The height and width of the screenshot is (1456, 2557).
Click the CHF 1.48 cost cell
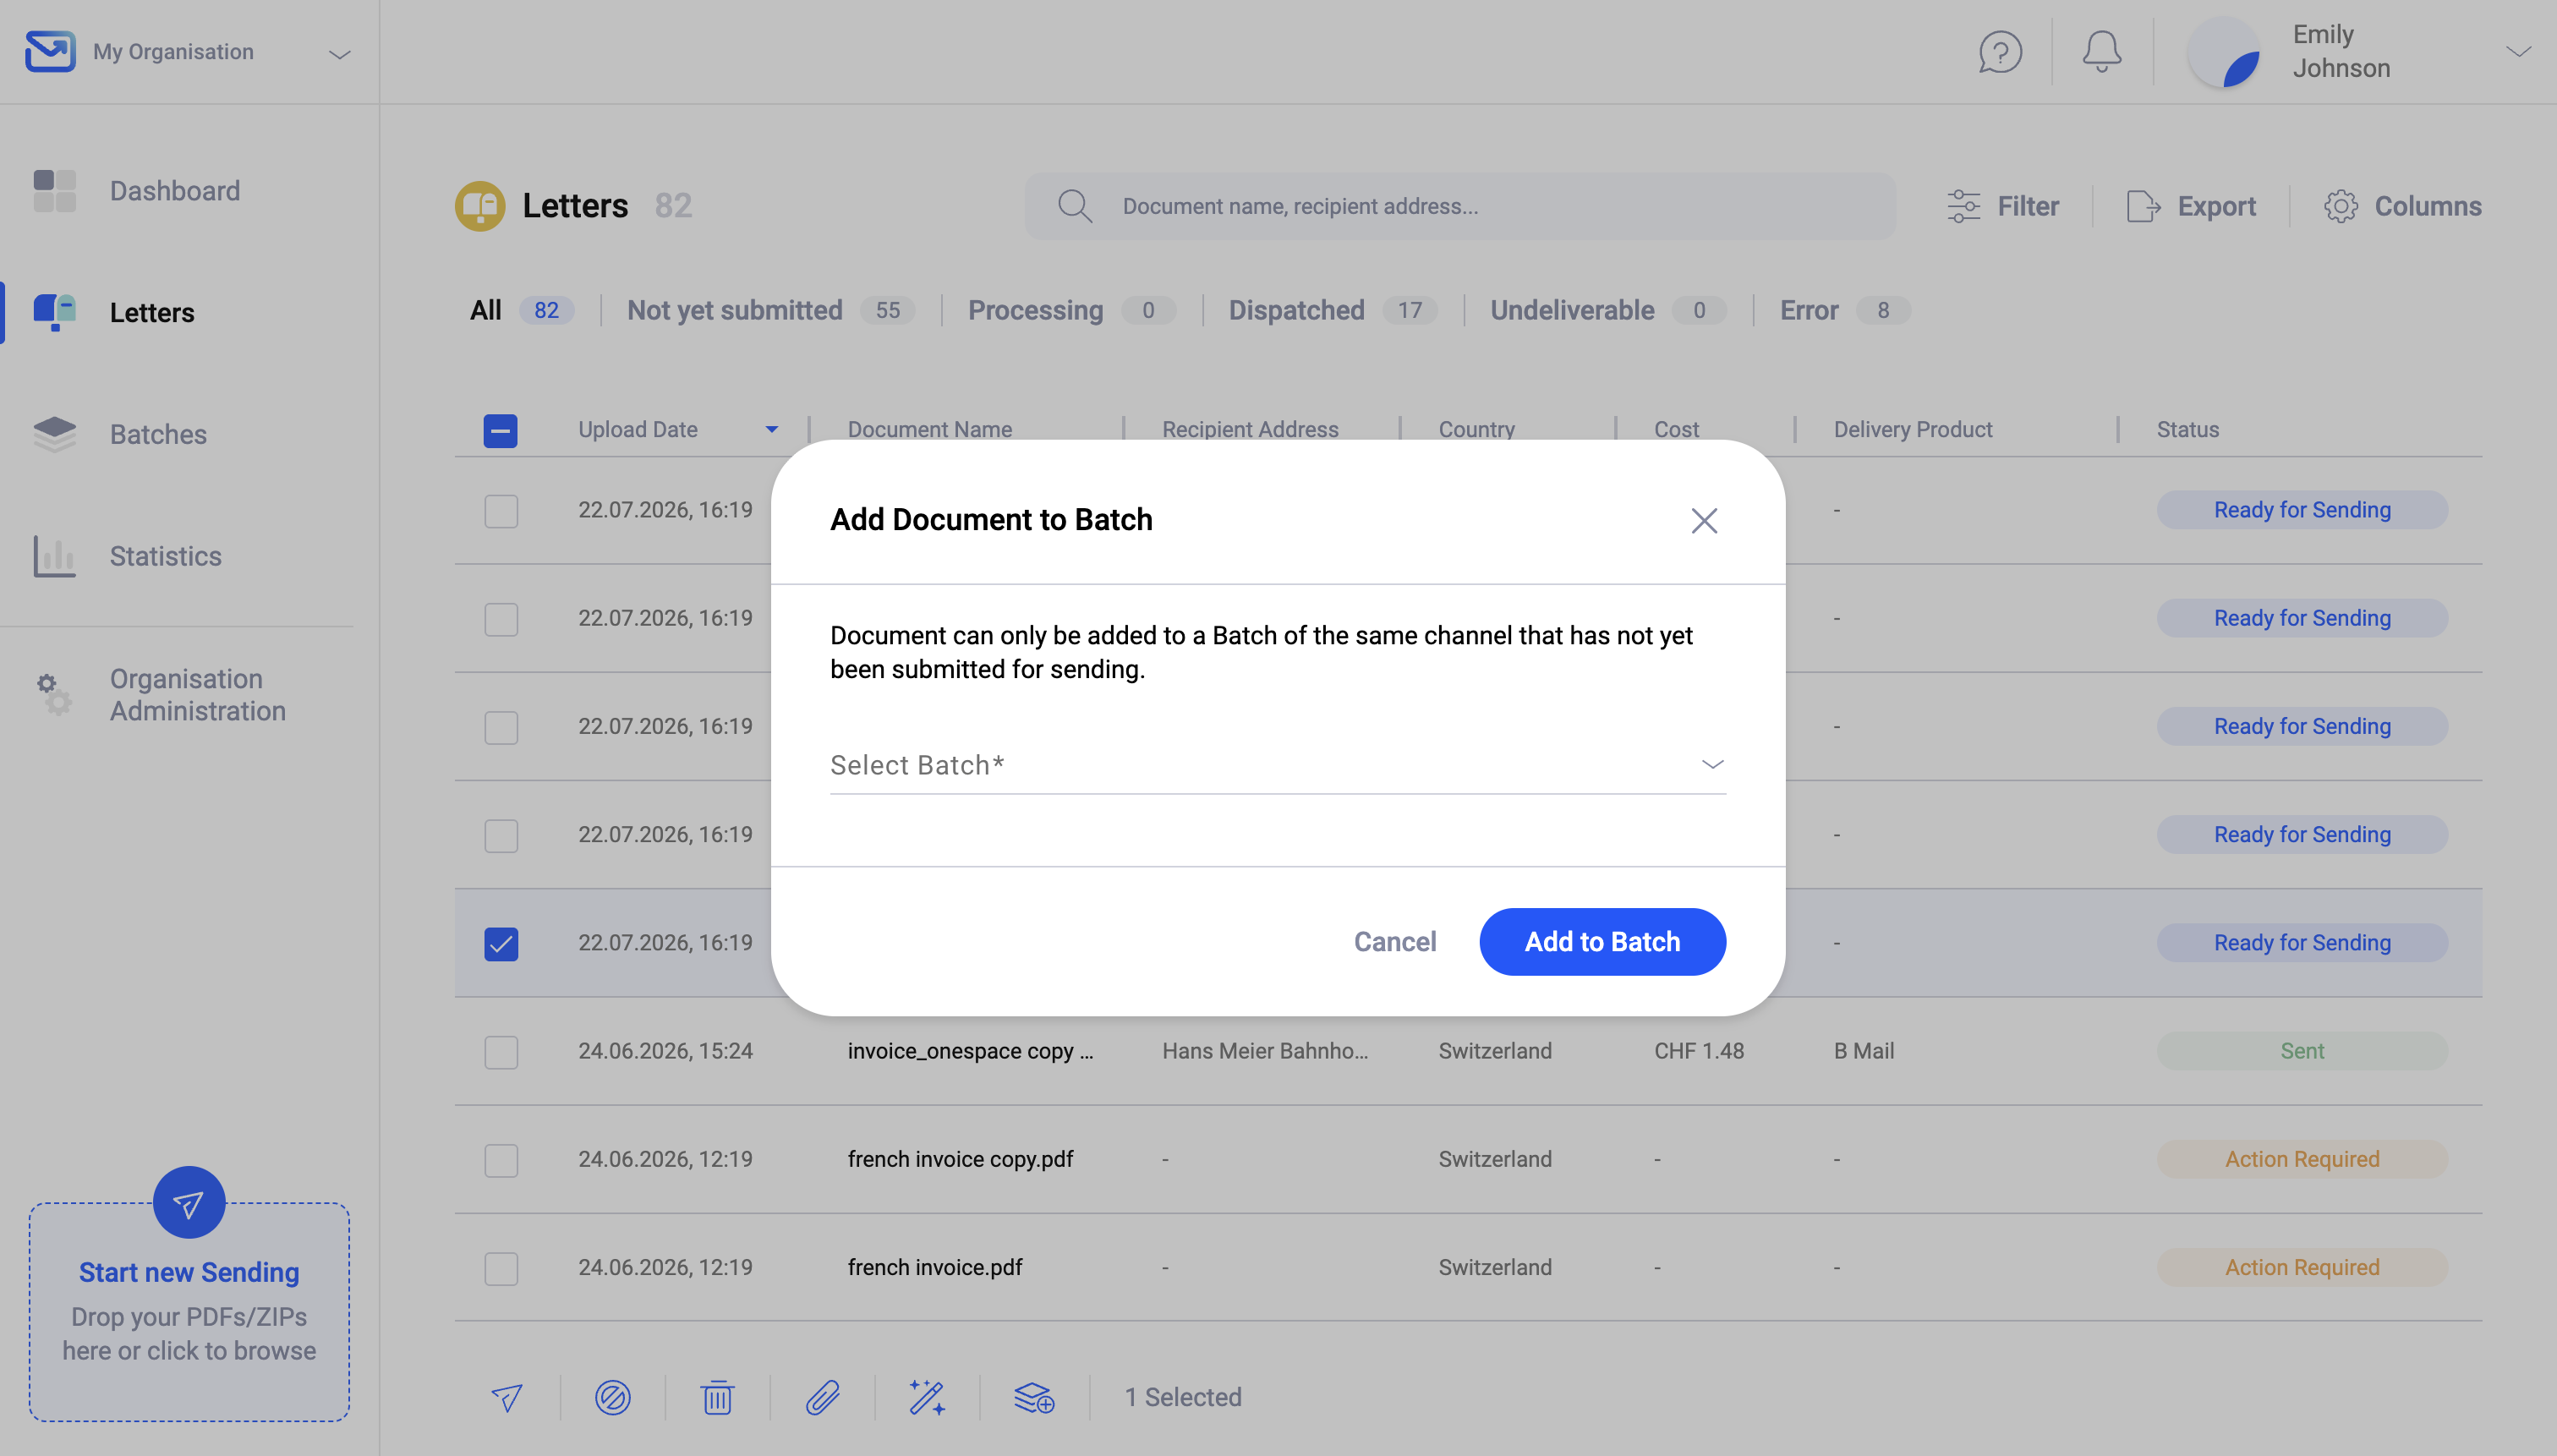1699,1051
